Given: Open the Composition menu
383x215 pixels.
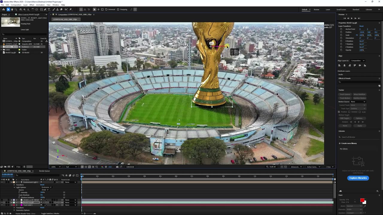Looking at the screenshot, I should pyautogui.click(x=16, y=5).
